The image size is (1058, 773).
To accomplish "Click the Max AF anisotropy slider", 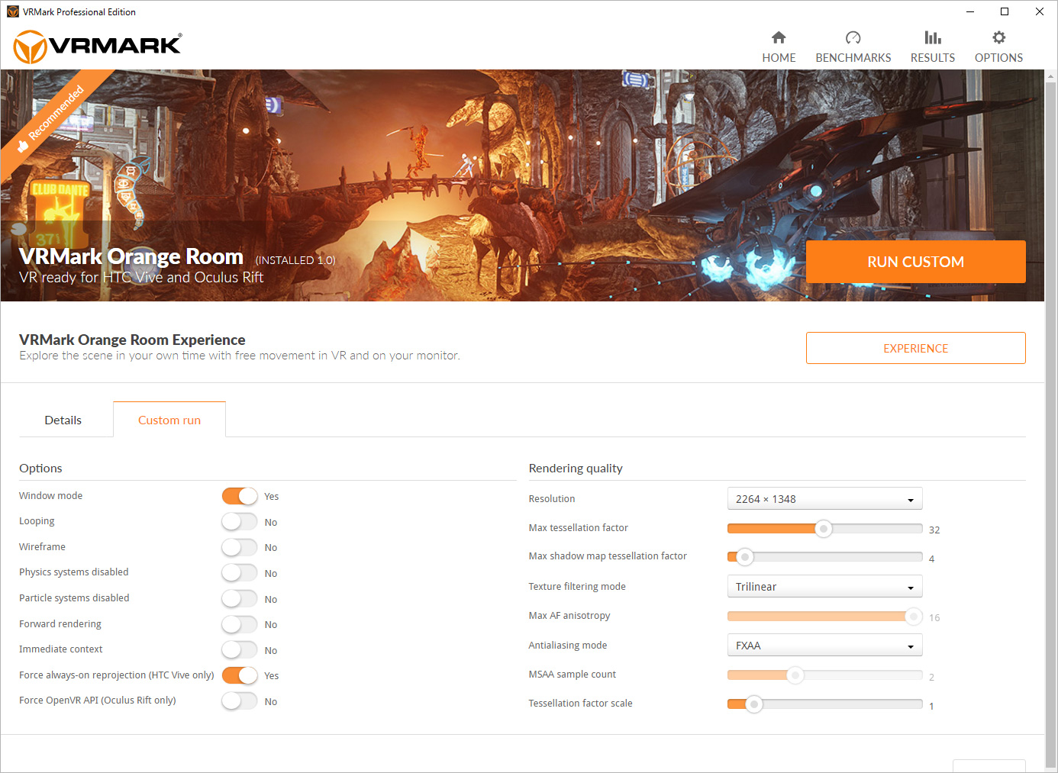I will pyautogui.click(x=824, y=616).
